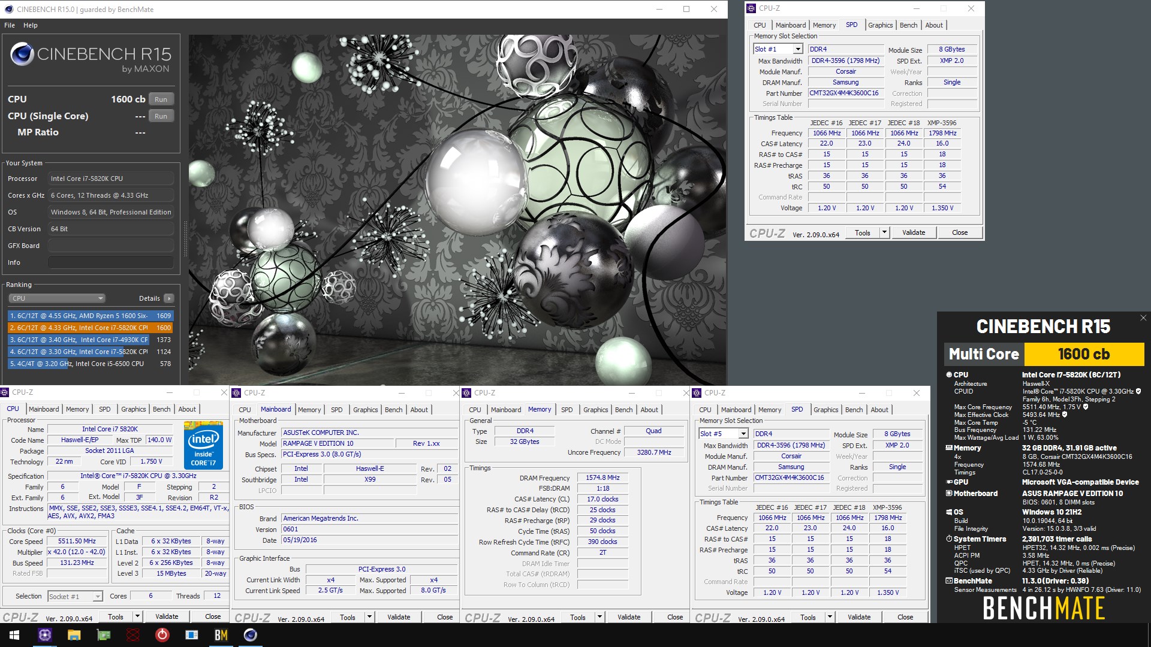Select ranking row AMD Ryzen 5 1600
1151x647 pixels.
click(91, 316)
